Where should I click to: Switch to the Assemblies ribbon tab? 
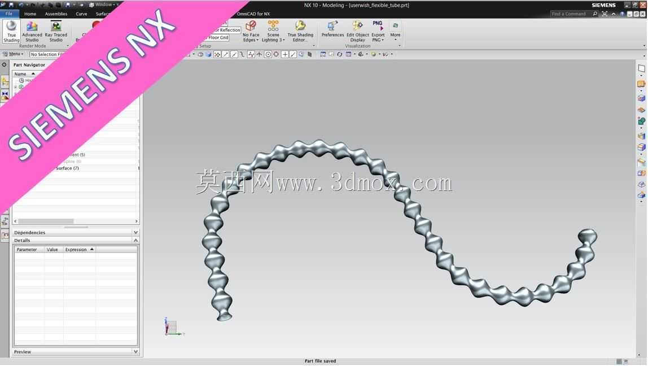coord(56,14)
